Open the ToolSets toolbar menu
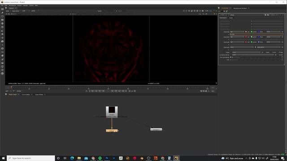The width and height of the screenshot is (287, 161). coord(2,59)
